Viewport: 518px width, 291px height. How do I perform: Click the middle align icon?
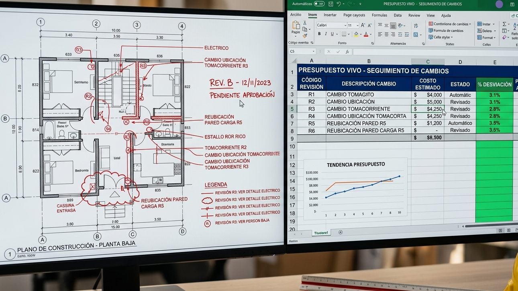click(387, 25)
